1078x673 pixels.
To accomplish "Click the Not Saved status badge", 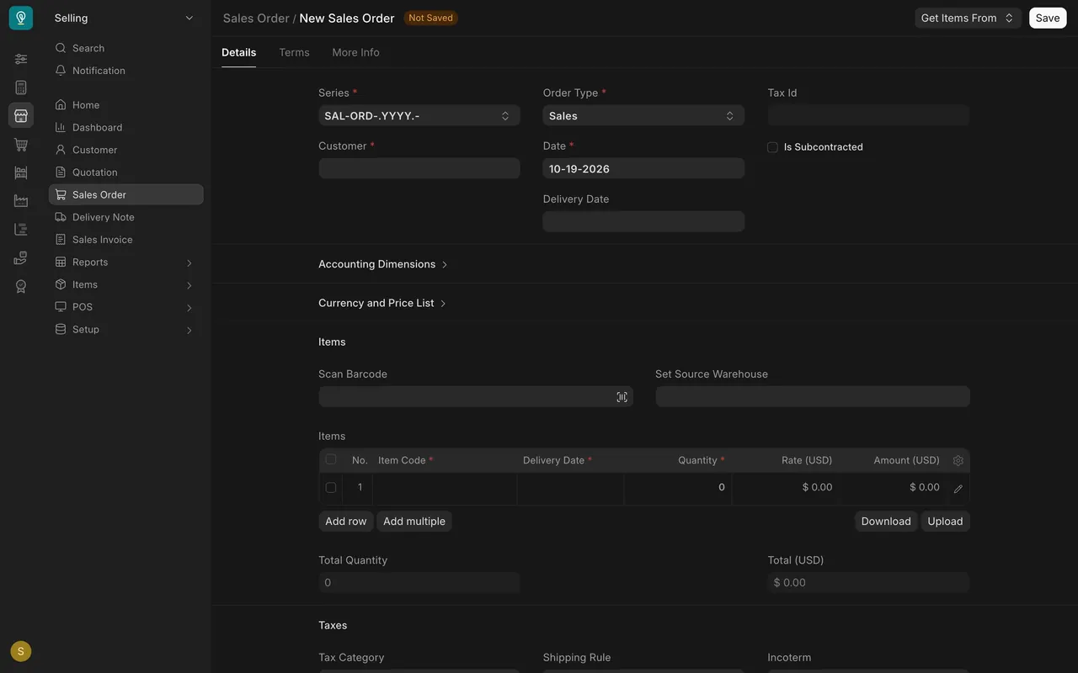I will 430,18.
